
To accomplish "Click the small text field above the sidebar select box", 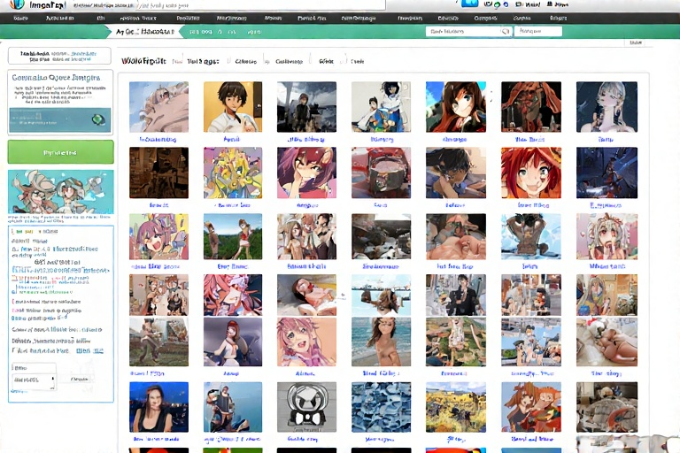I will pyautogui.click(x=34, y=367).
